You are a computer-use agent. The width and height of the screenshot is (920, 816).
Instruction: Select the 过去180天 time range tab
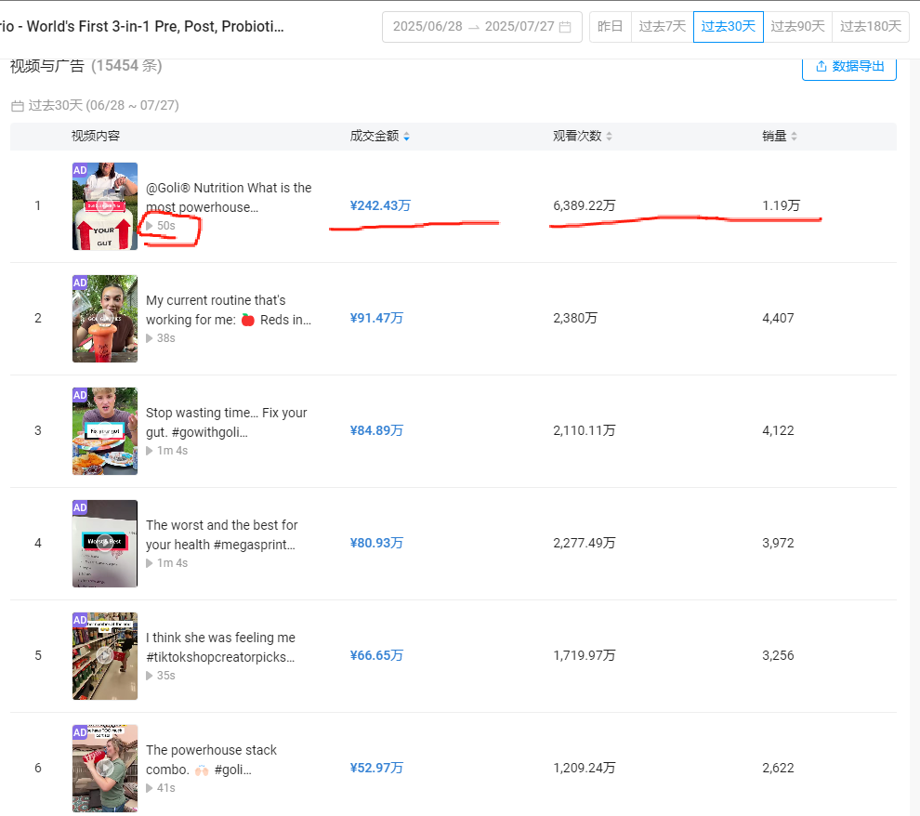click(x=871, y=27)
